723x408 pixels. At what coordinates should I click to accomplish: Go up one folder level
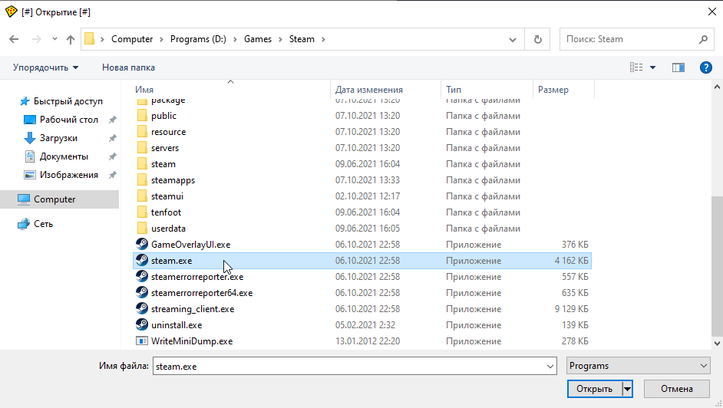pyautogui.click(x=71, y=39)
